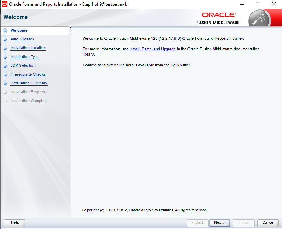282x229 pixels.
Task: Click the Oracle logo icon in title bar
Action: (x=4, y=4)
